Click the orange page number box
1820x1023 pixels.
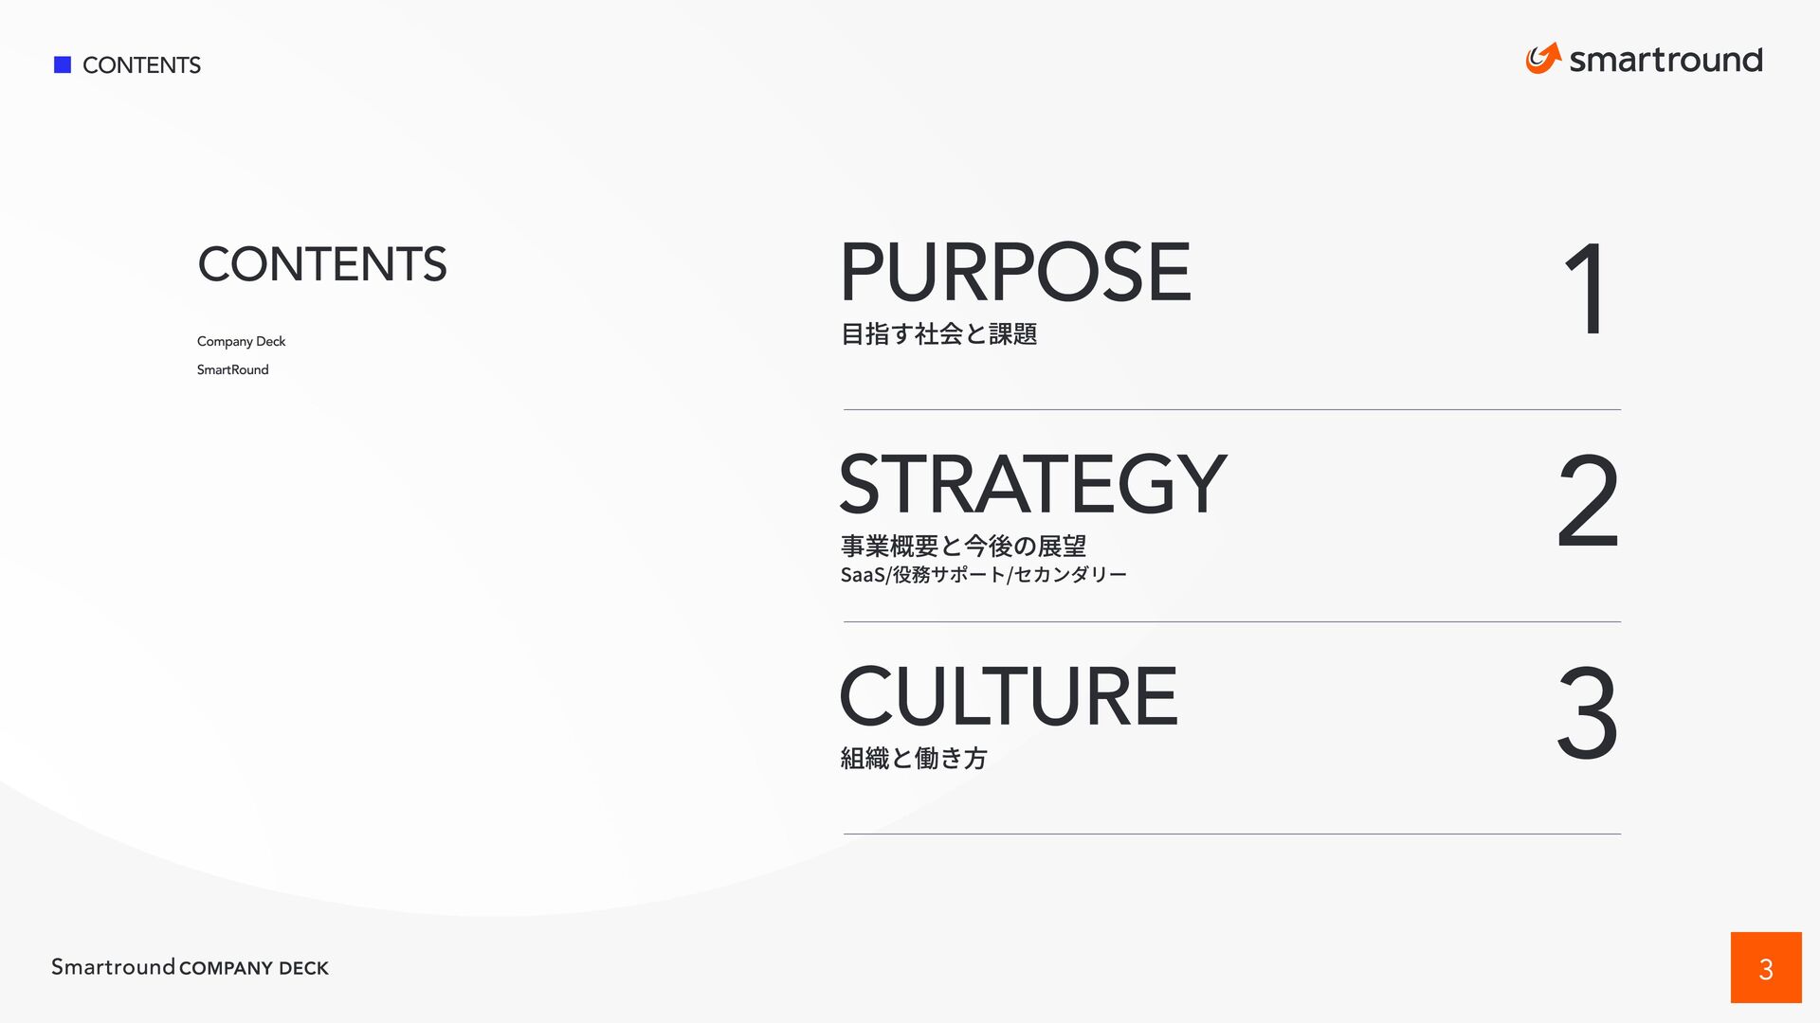pyautogui.click(x=1765, y=967)
